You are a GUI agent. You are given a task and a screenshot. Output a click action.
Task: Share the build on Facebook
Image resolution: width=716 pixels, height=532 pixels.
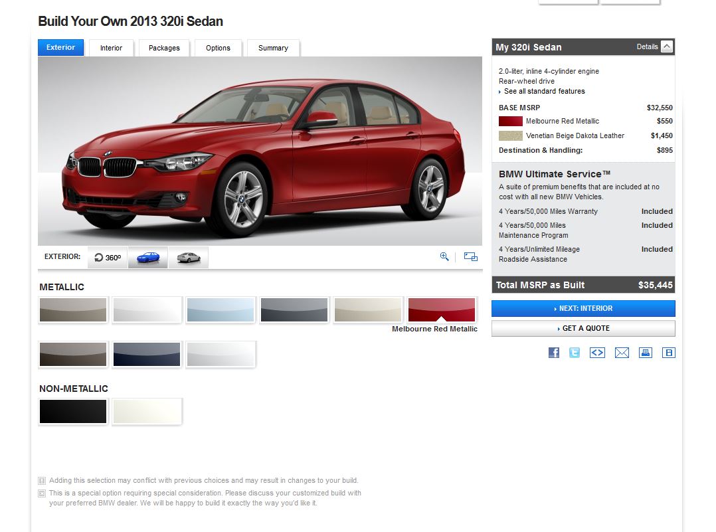554,353
